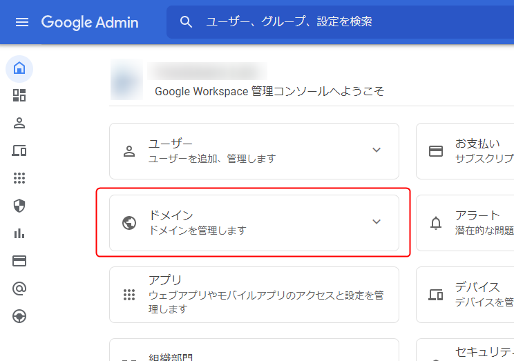514x361 pixels.
Task: Click the ドメインを管理します description
Action: [198, 231]
